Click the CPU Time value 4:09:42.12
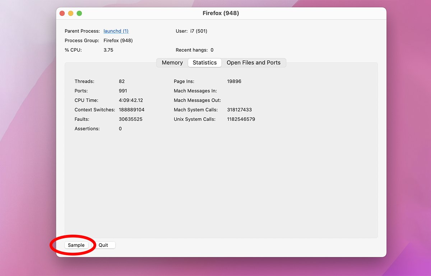This screenshot has width=431, height=276. [131, 100]
